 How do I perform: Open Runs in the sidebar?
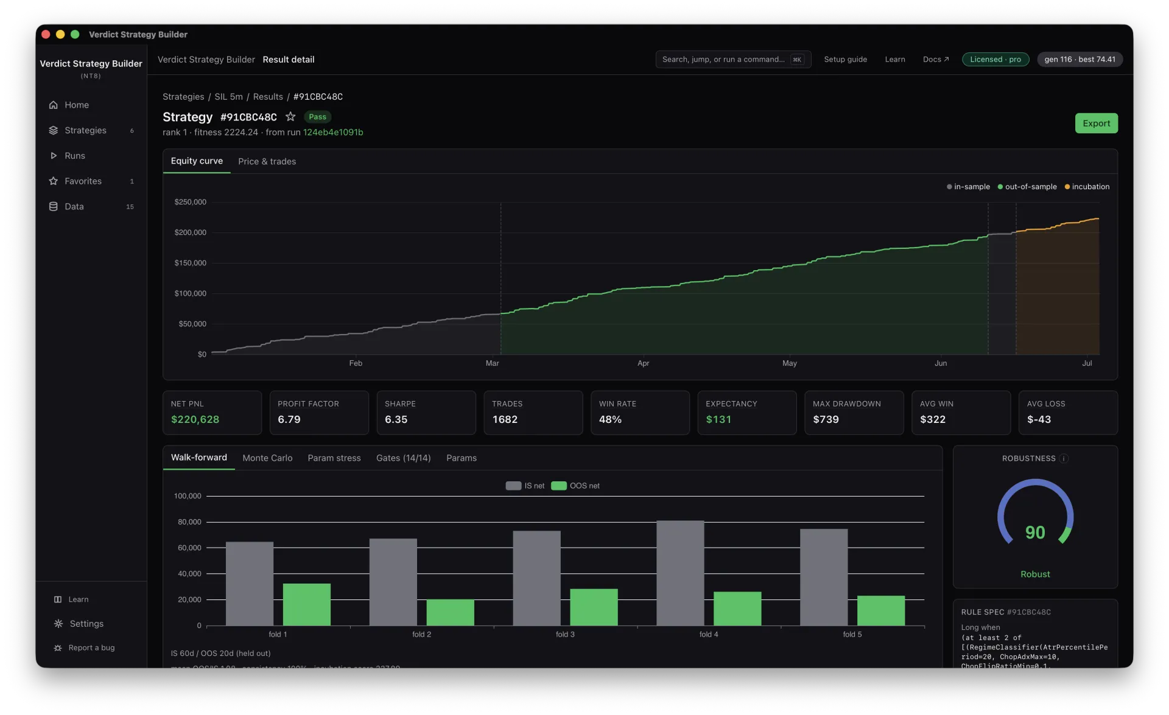point(91,156)
